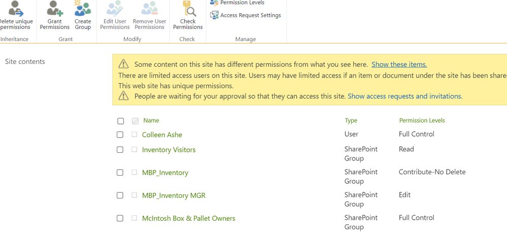Click small grey box beside Inventory Visitors

[134, 149]
